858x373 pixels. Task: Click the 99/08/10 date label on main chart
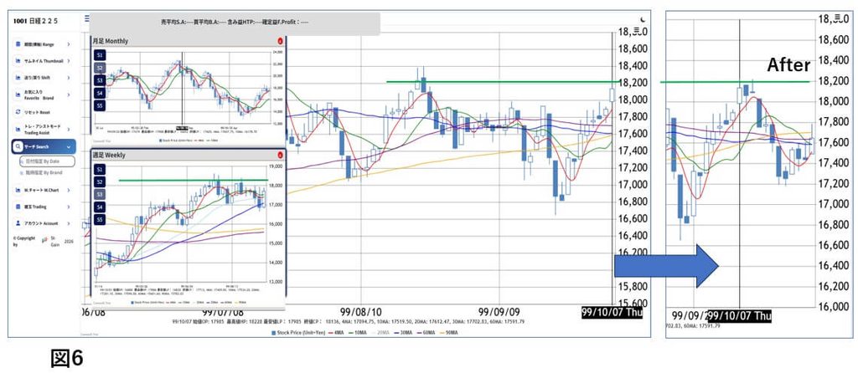coord(360,313)
